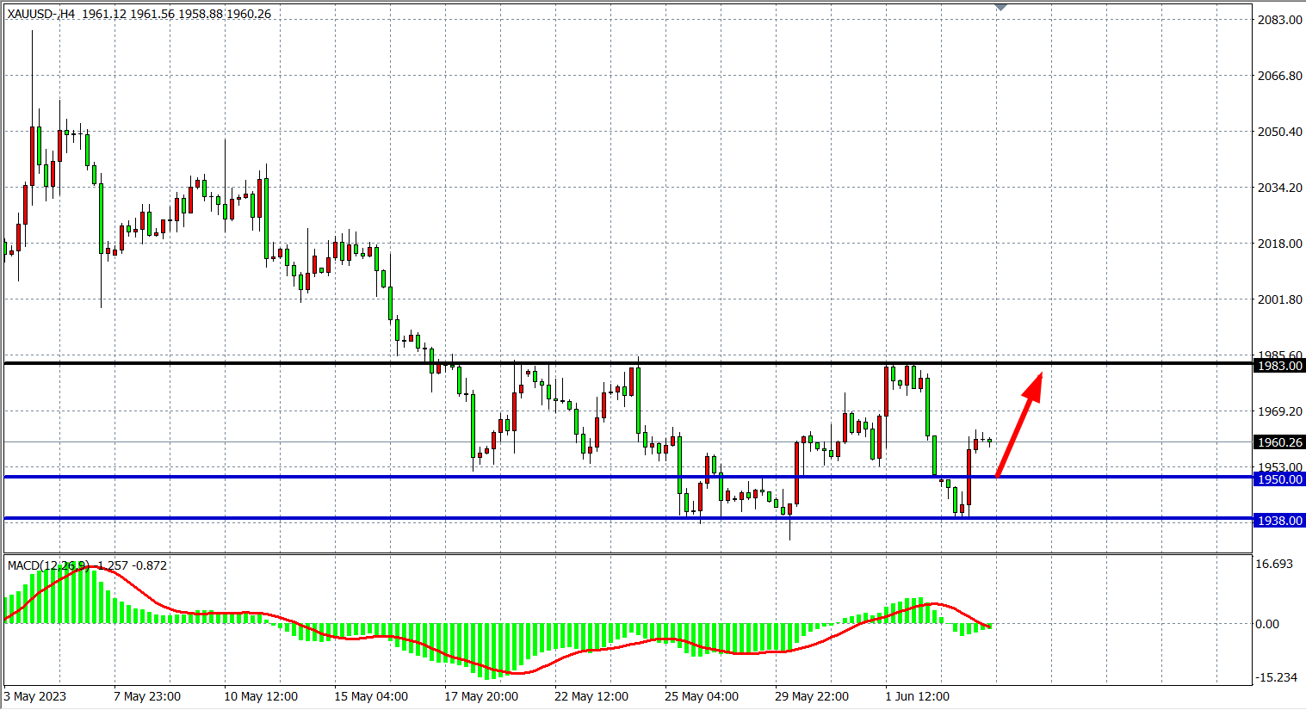
Task: Click the MACD 0.00 scale label
Action: point(1267,624)
